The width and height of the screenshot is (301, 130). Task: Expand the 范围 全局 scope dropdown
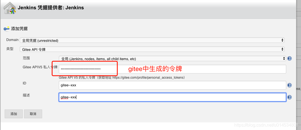click(x=172, y=59)
